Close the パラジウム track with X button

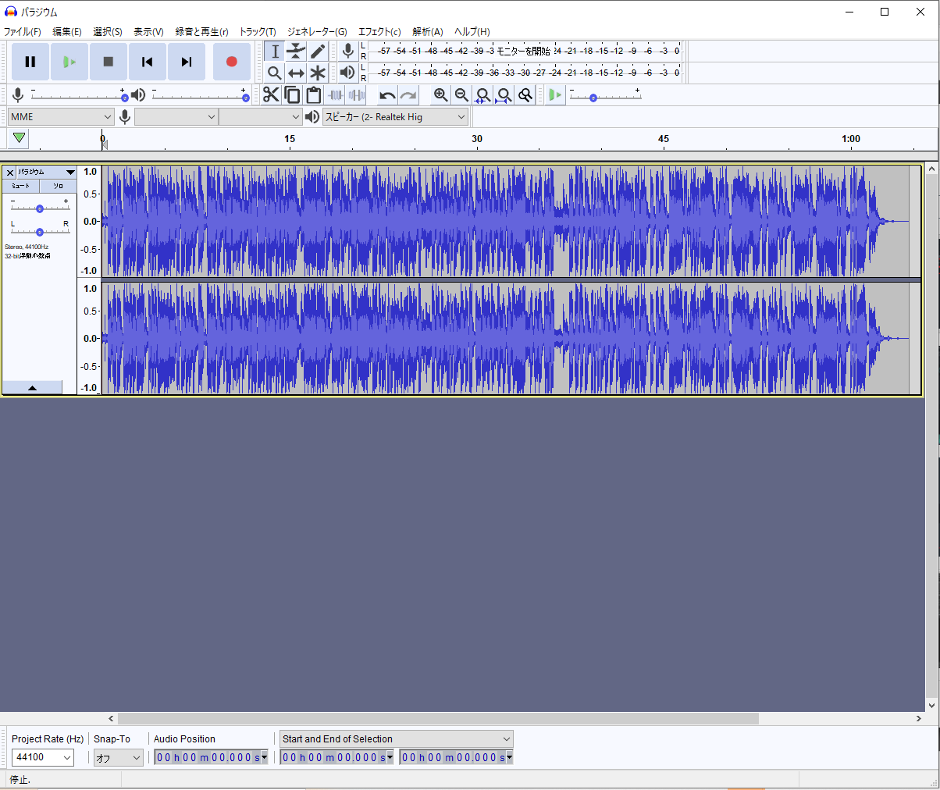[x=10, y=173]
